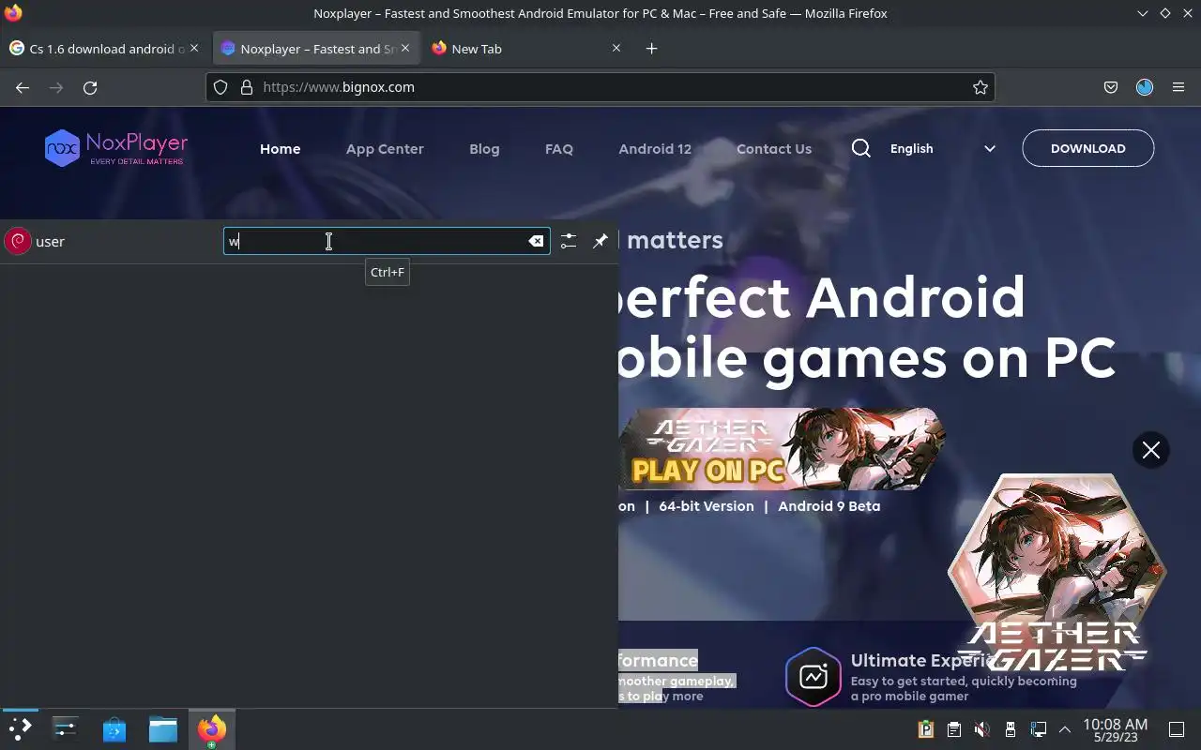Expand the hidden system tray icons
1201x750 pixels.
1065,729
